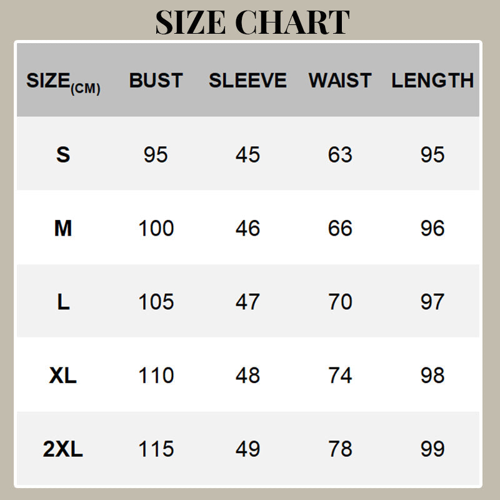Select length value 99 for size 2XL
Image resolution: width=500 pixels, height=500 pixels.
(x=432, y=449)
